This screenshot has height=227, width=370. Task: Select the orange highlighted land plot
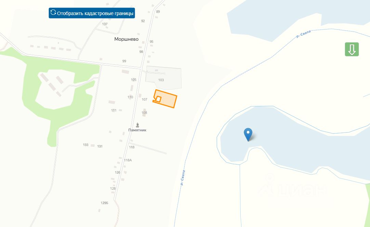click(166, 99)
